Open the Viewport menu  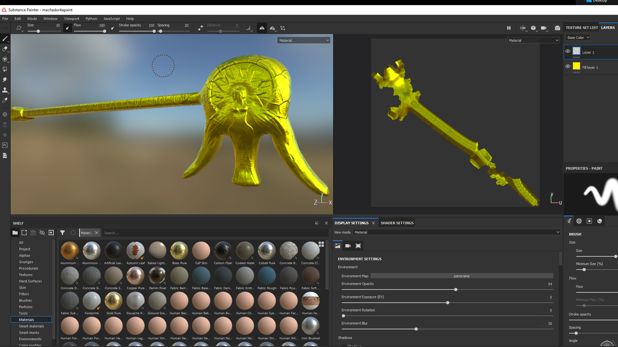coord(71,19)
